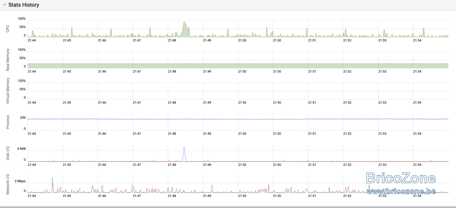Click the 4 MiB value on Disk I/O axis
The image size is (456, 208).
pos(21,148)
